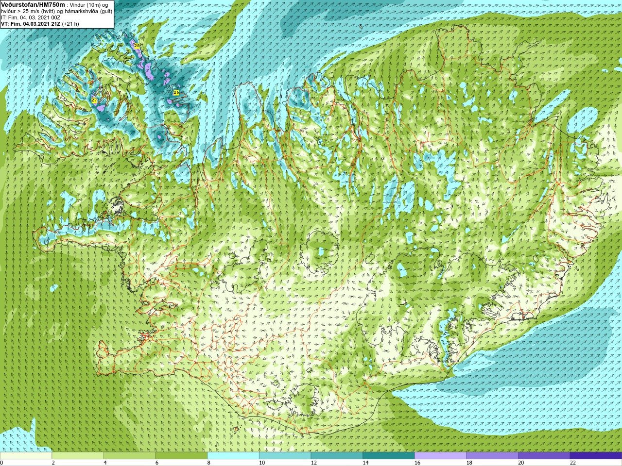Click the 0–2 pale yellow legend swatch
The width and height of the screenshot is (622, 466).
[26, 456]
